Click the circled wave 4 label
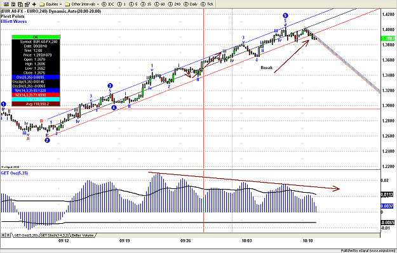 (114, 107)
